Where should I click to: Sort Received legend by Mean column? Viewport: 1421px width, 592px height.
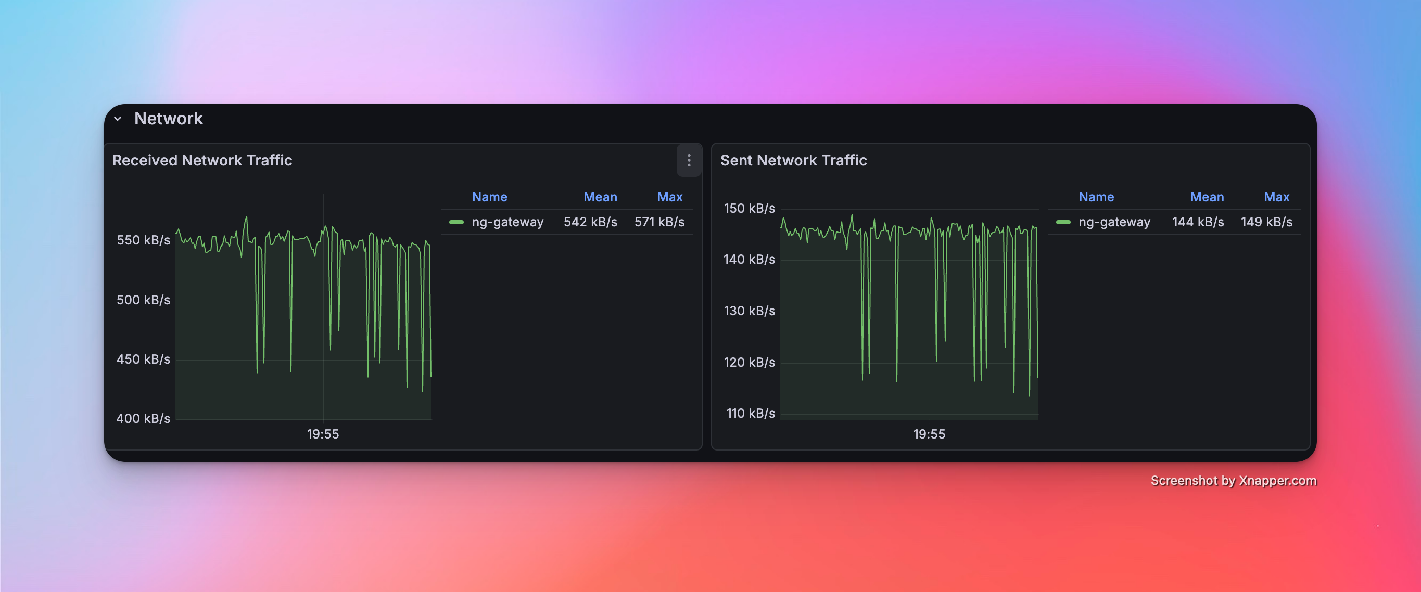(600, 197)
